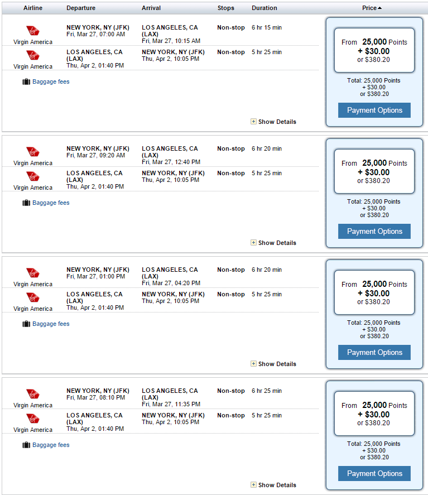
Task: Sort results by the Duration column header
Action: tap(264, 8)
